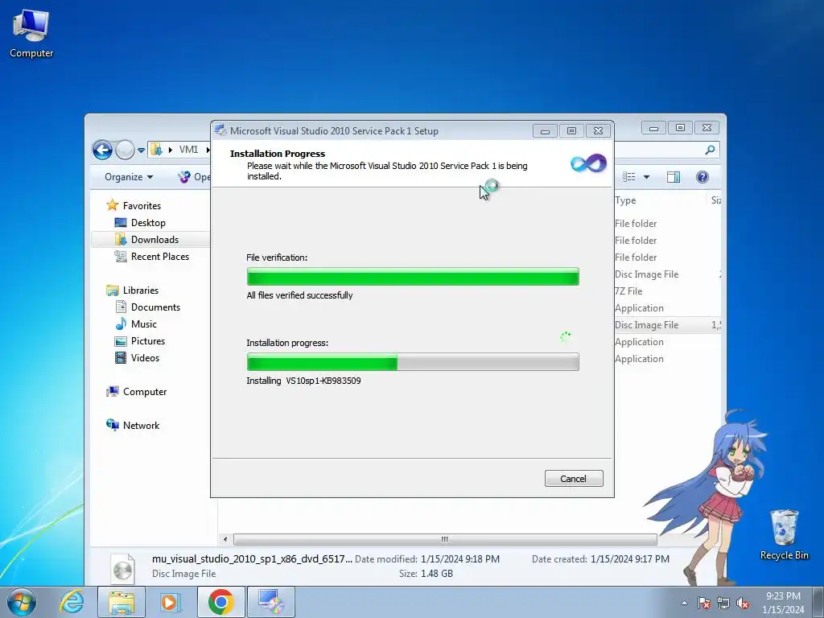824x618 pixels.
Task: Click the Explorer Forward navigation arrow
Action: [125, 150]
